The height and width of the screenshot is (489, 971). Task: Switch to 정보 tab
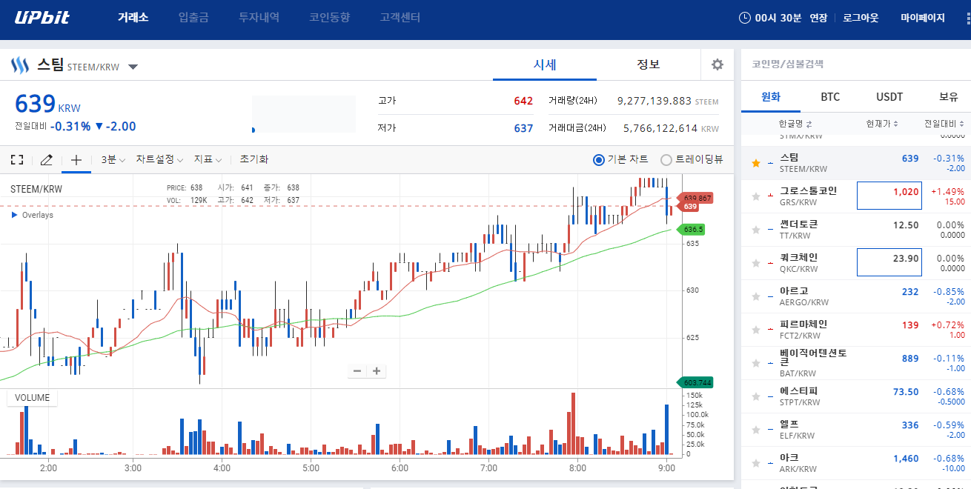(x=649, y=64)
